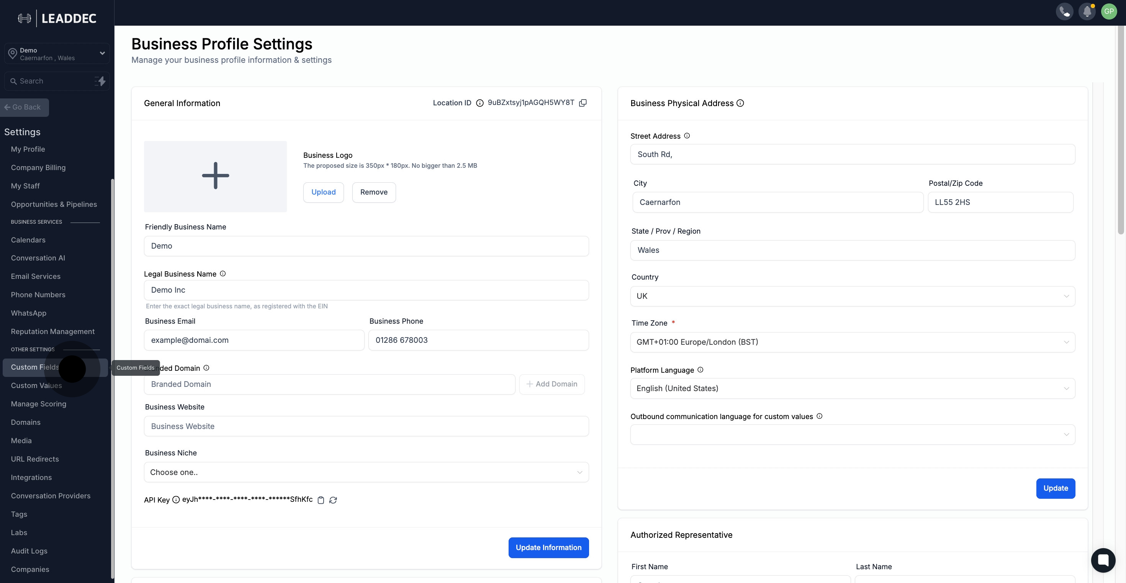Open Manage Scoring settings
The width and height of the screenshot is (1126, 583).
click(38, 404)
